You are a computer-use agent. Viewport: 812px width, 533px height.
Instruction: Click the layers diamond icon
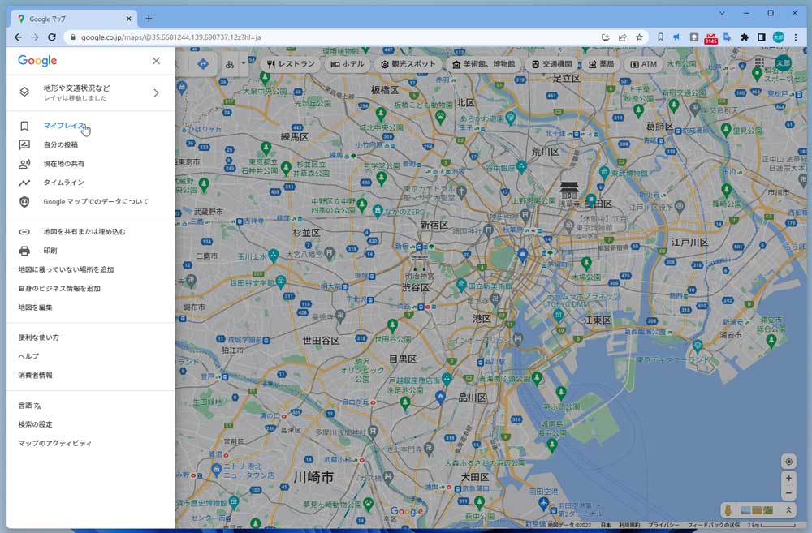pos(24,92)
